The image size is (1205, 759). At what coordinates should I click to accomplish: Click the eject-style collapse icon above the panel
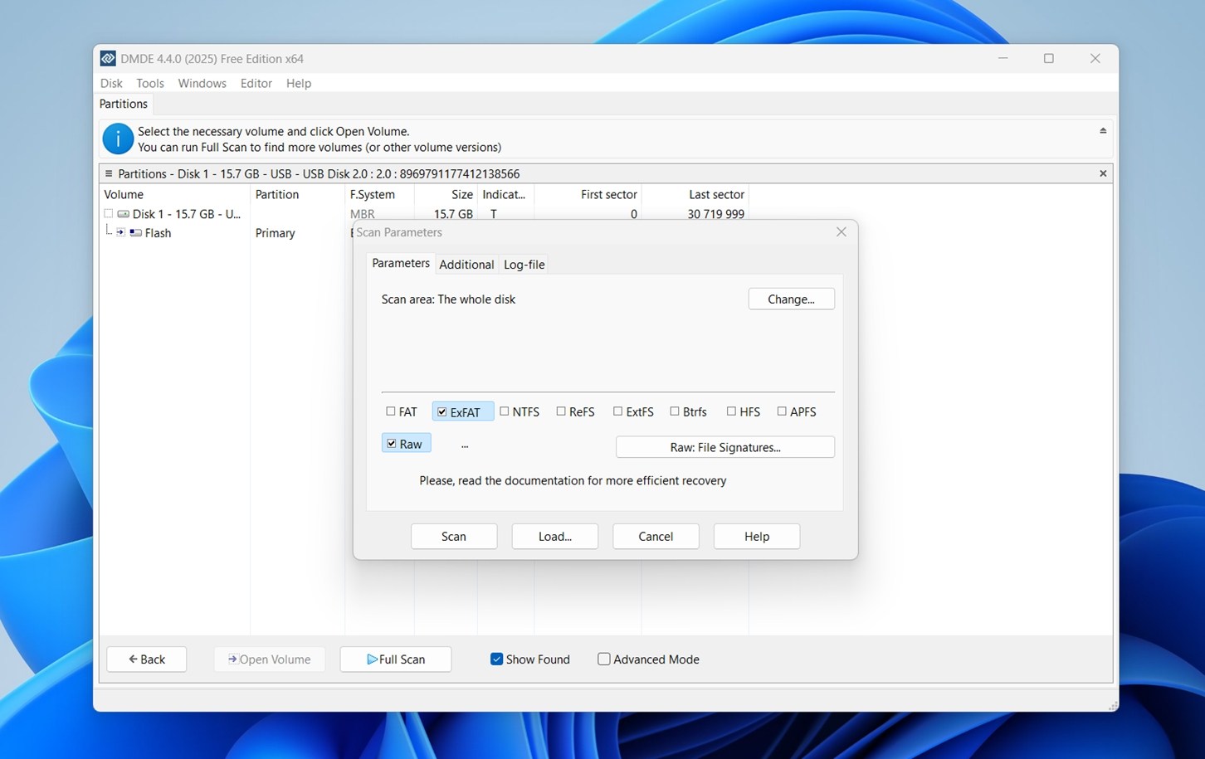coord(1103,130)
